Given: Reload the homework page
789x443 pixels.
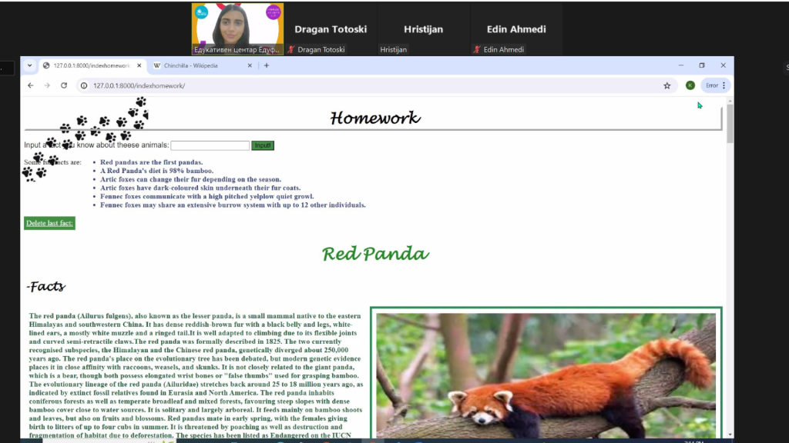Looking at the screenshot, I should coord(64,85).
